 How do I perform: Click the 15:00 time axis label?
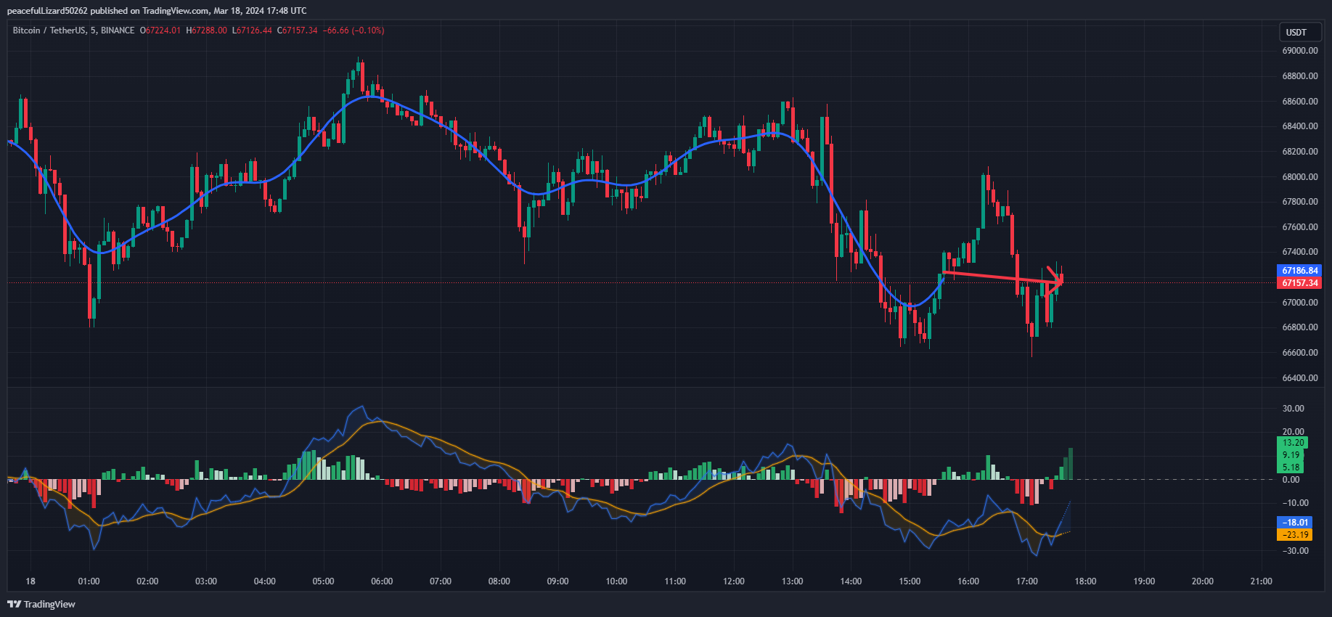(x=910, y=581)
